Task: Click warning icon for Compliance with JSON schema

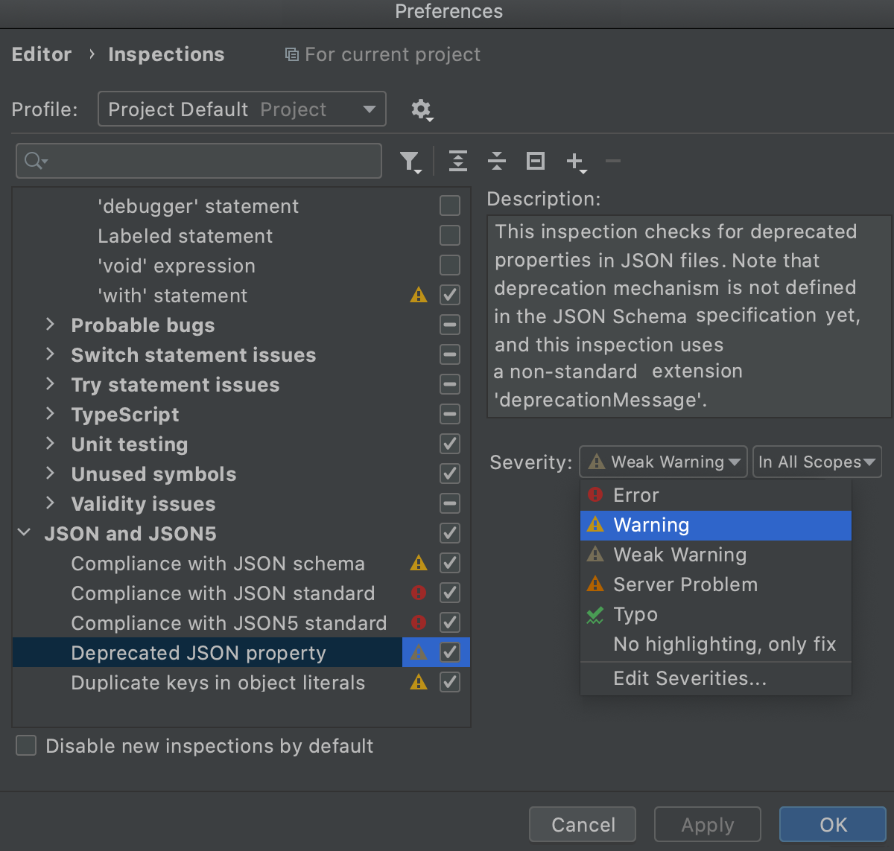Action: (419, 564)
